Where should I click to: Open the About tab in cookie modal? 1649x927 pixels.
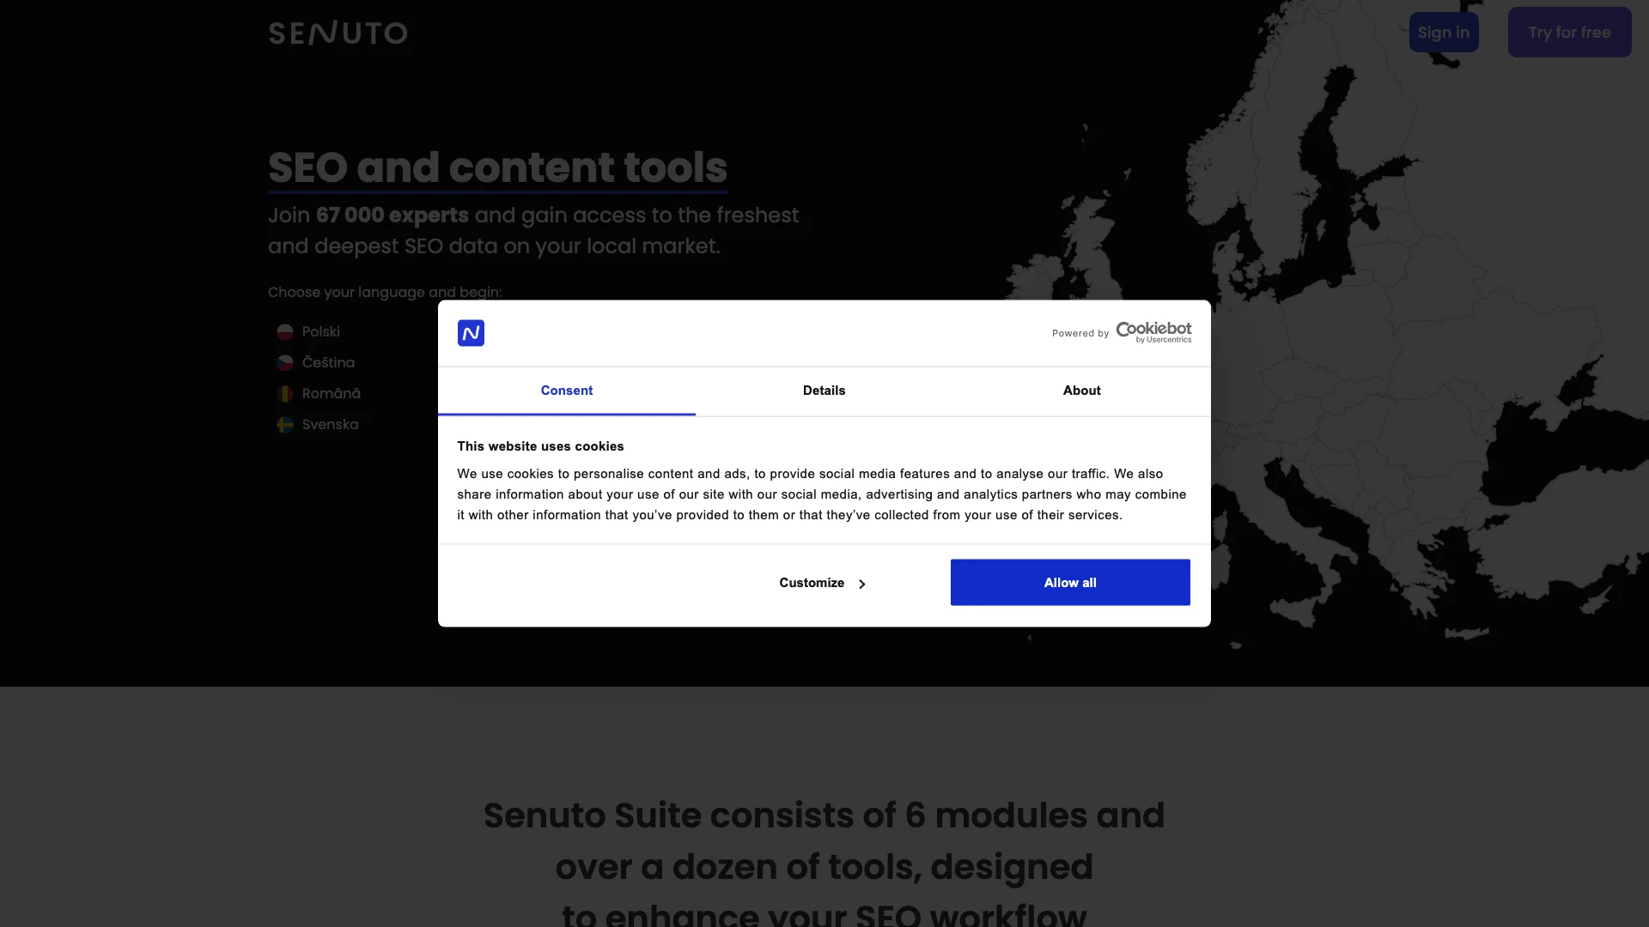(x=1081, y=390)
